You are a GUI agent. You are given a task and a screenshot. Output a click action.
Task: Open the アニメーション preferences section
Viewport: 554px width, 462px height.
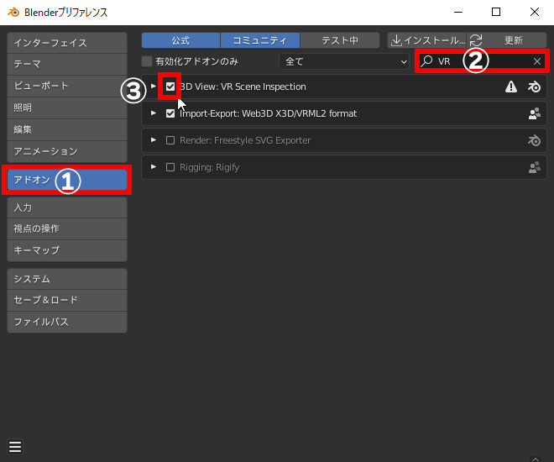tap(67, 151)
